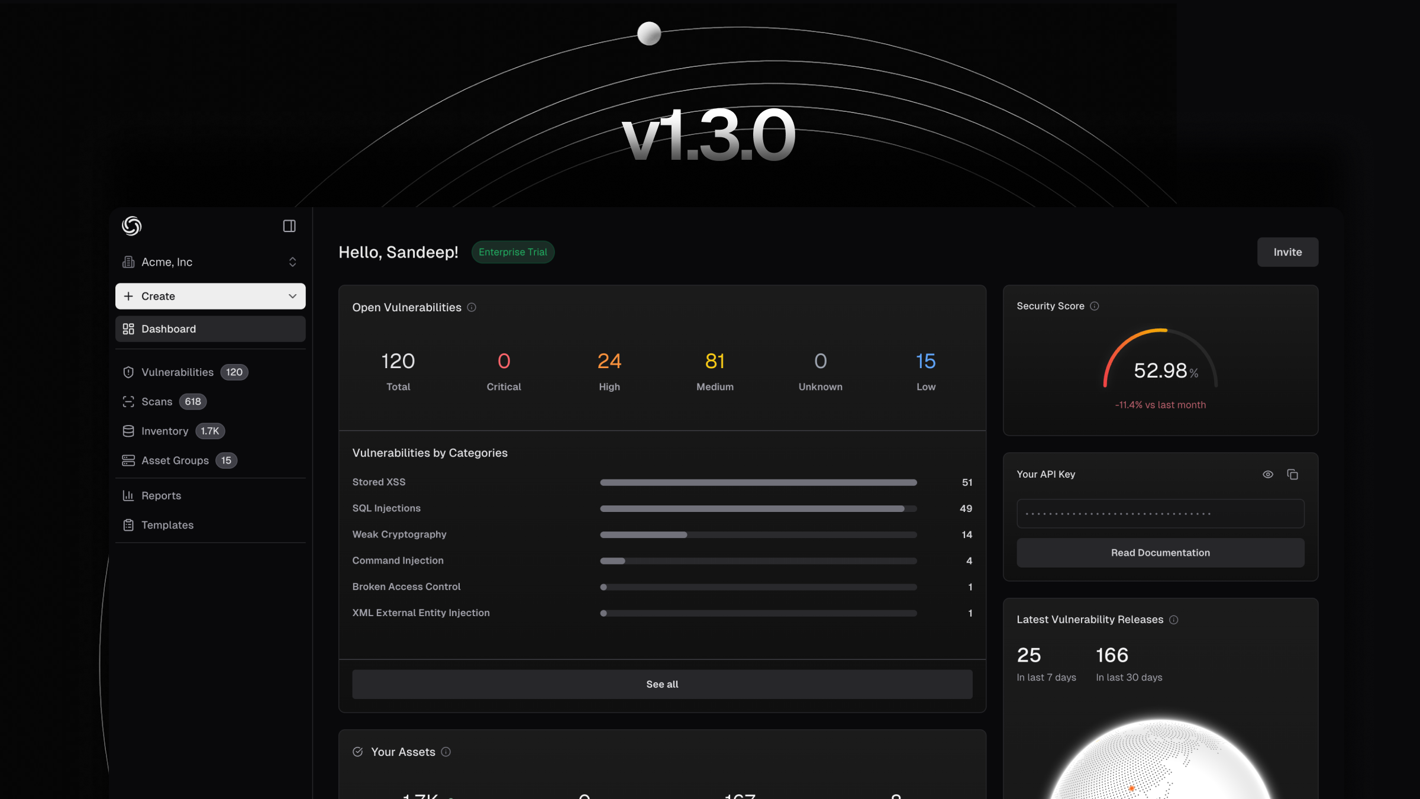Expand the Create dropdown
This screenshot has height=799, width=1420.
tap(292, 296)
